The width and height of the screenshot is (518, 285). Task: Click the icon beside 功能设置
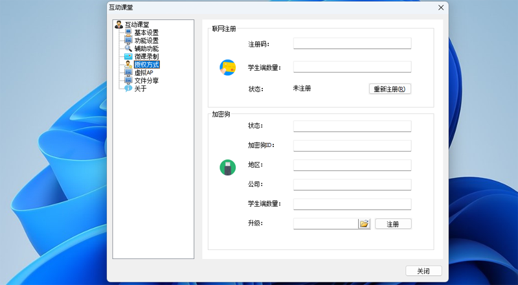pos(128,40)
